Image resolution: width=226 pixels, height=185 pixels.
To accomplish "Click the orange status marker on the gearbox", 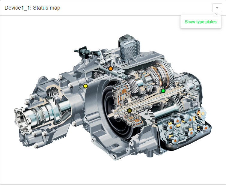I will tap(111, 69).
